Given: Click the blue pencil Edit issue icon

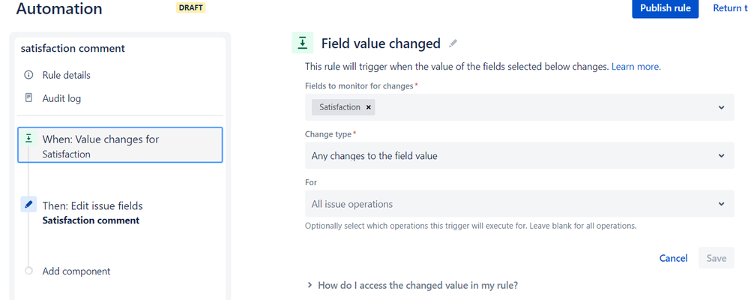Looking at the screenshot, I should point(28,205).
